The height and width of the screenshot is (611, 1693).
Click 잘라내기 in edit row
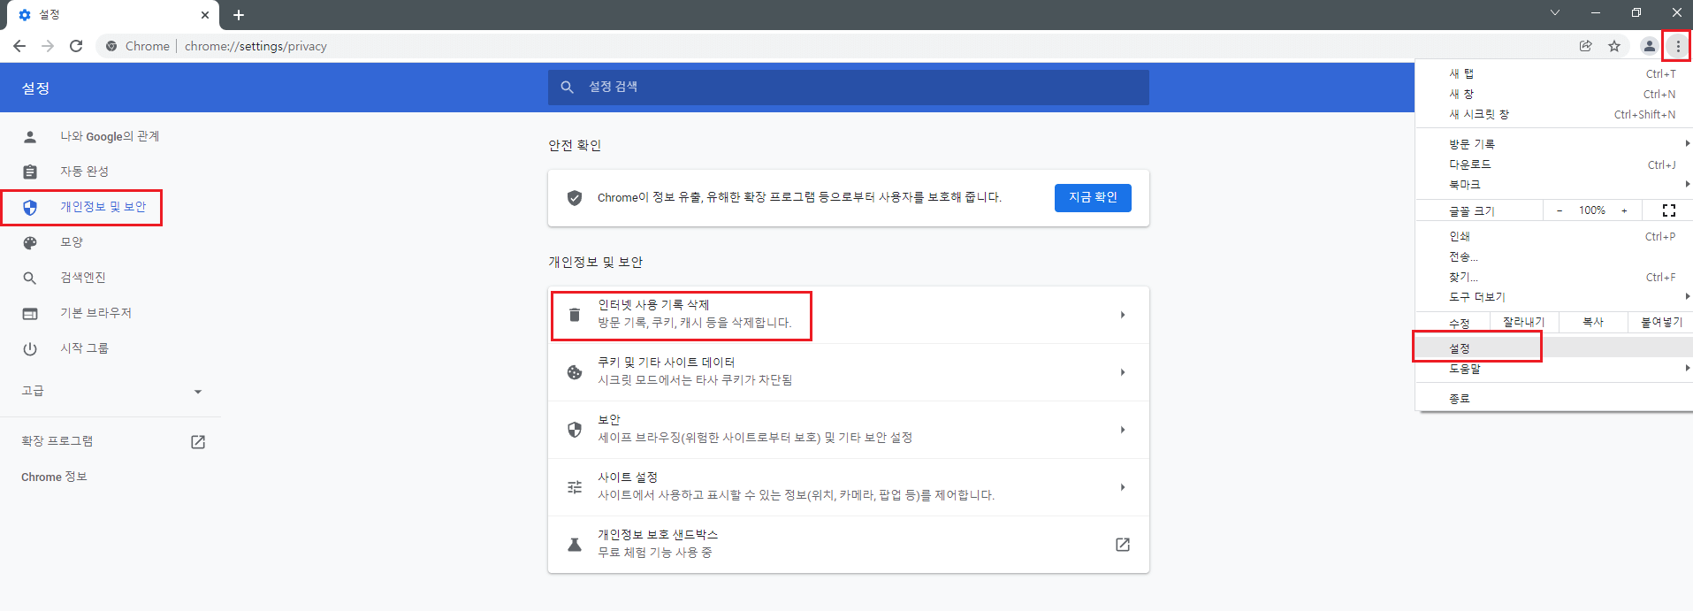pyautogui.click(x=1524, y=322)
